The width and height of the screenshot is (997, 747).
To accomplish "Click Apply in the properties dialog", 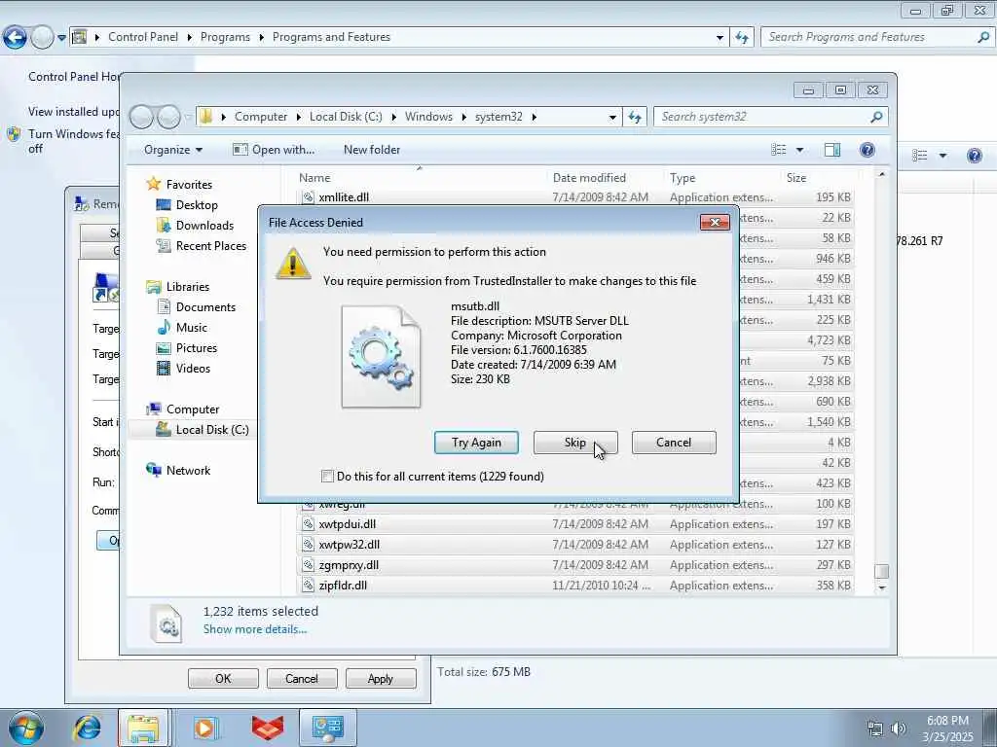I will point(381,678).
